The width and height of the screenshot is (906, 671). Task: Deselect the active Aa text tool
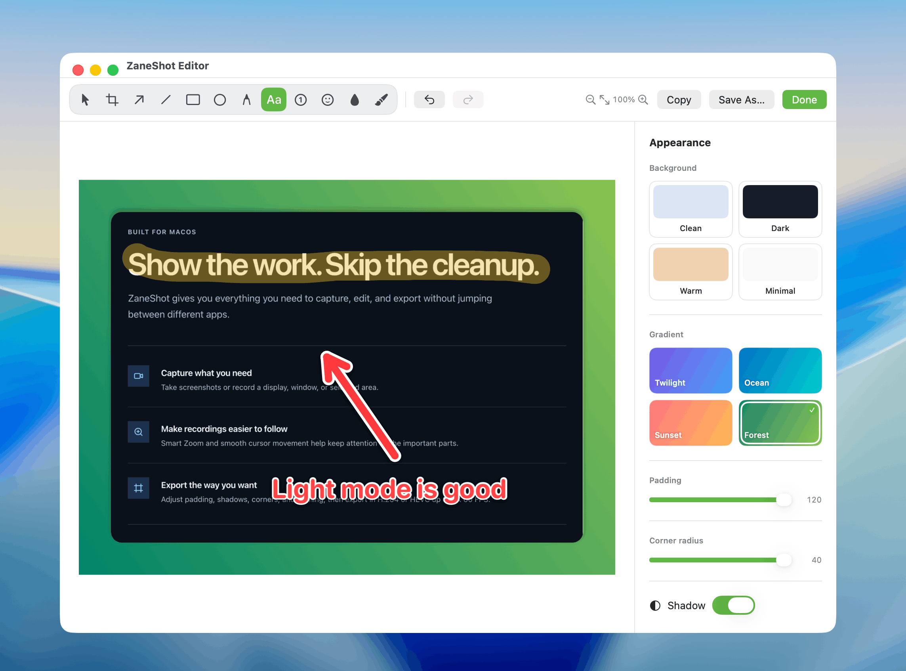[x=274, y=99]
